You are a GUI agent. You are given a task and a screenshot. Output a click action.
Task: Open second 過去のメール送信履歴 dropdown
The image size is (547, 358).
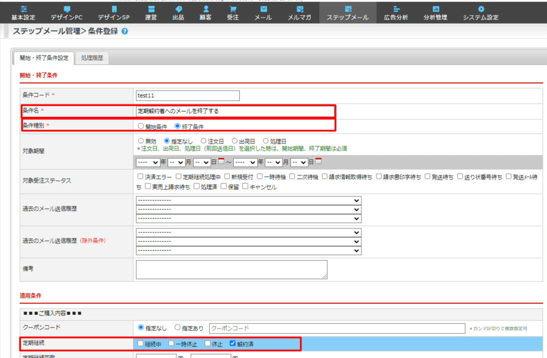[248, 209]
